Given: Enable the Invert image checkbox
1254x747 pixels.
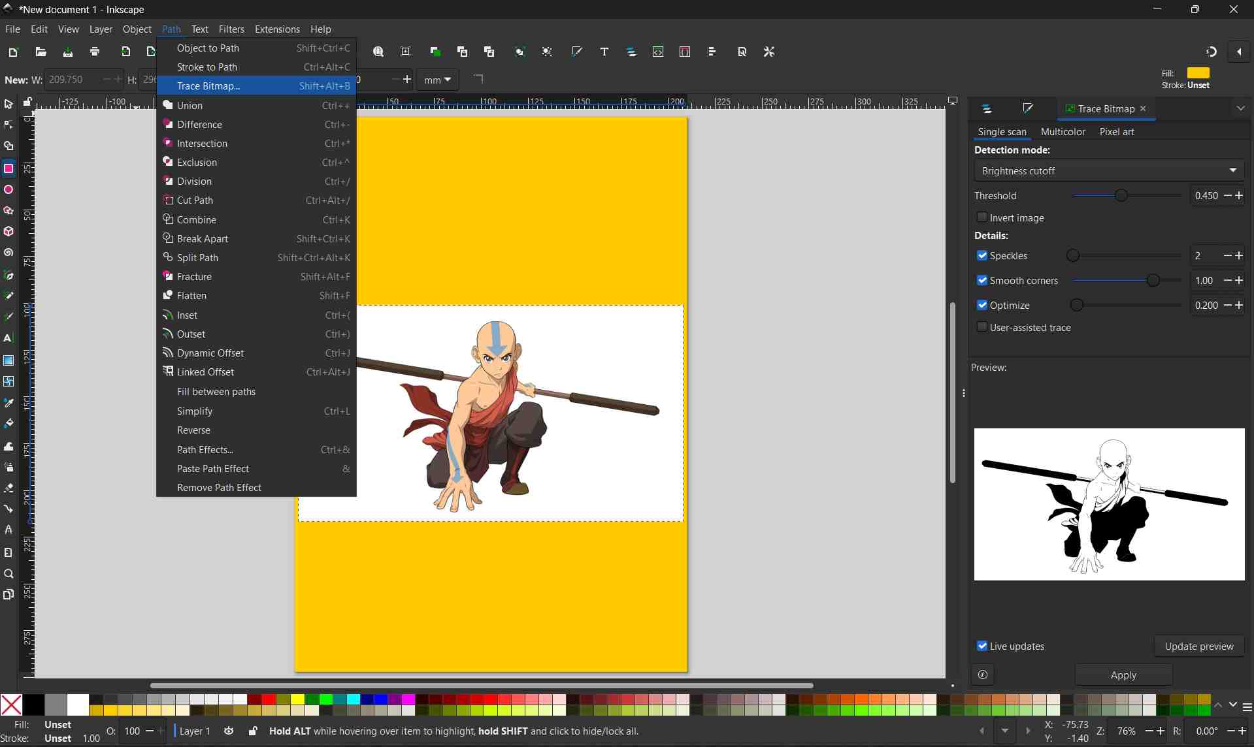Looking at the screenshot, I should [982, 217].
